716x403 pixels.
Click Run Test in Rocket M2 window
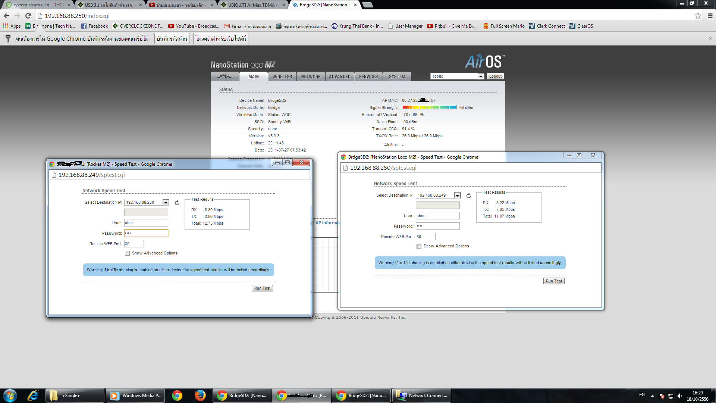tap(262, 288)
